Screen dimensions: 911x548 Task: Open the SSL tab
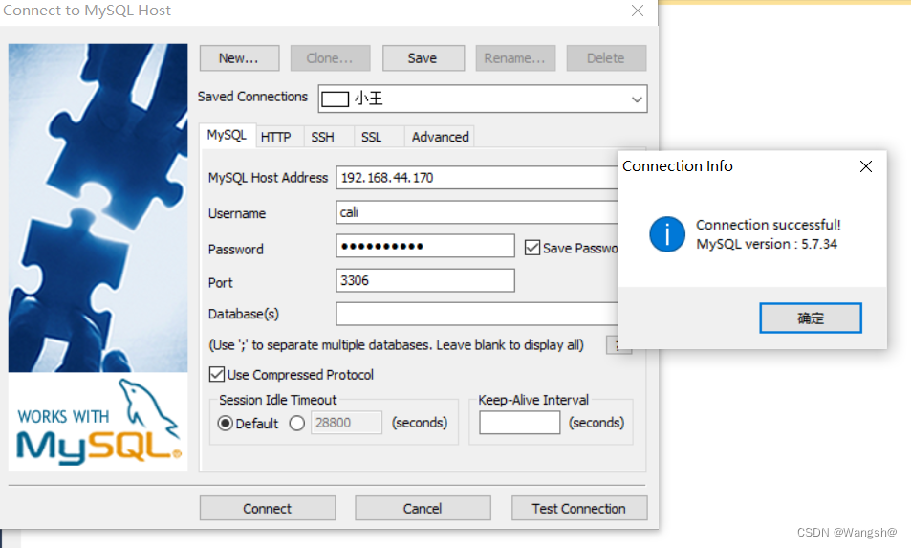[371, 137]
